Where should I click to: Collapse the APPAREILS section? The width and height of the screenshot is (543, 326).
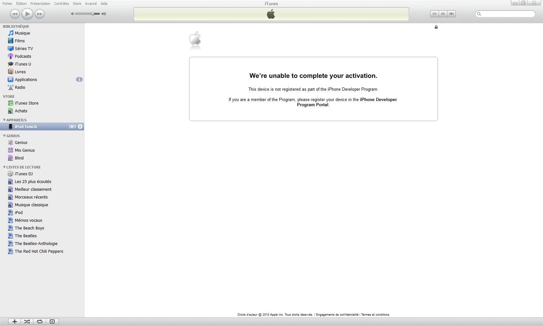[4, 120]
